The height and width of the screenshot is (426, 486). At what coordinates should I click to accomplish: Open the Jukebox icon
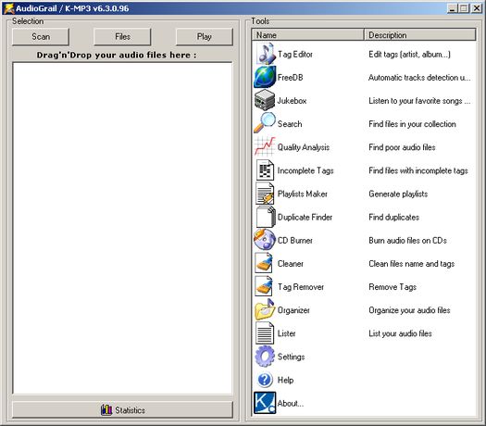[x=265, y=100]
